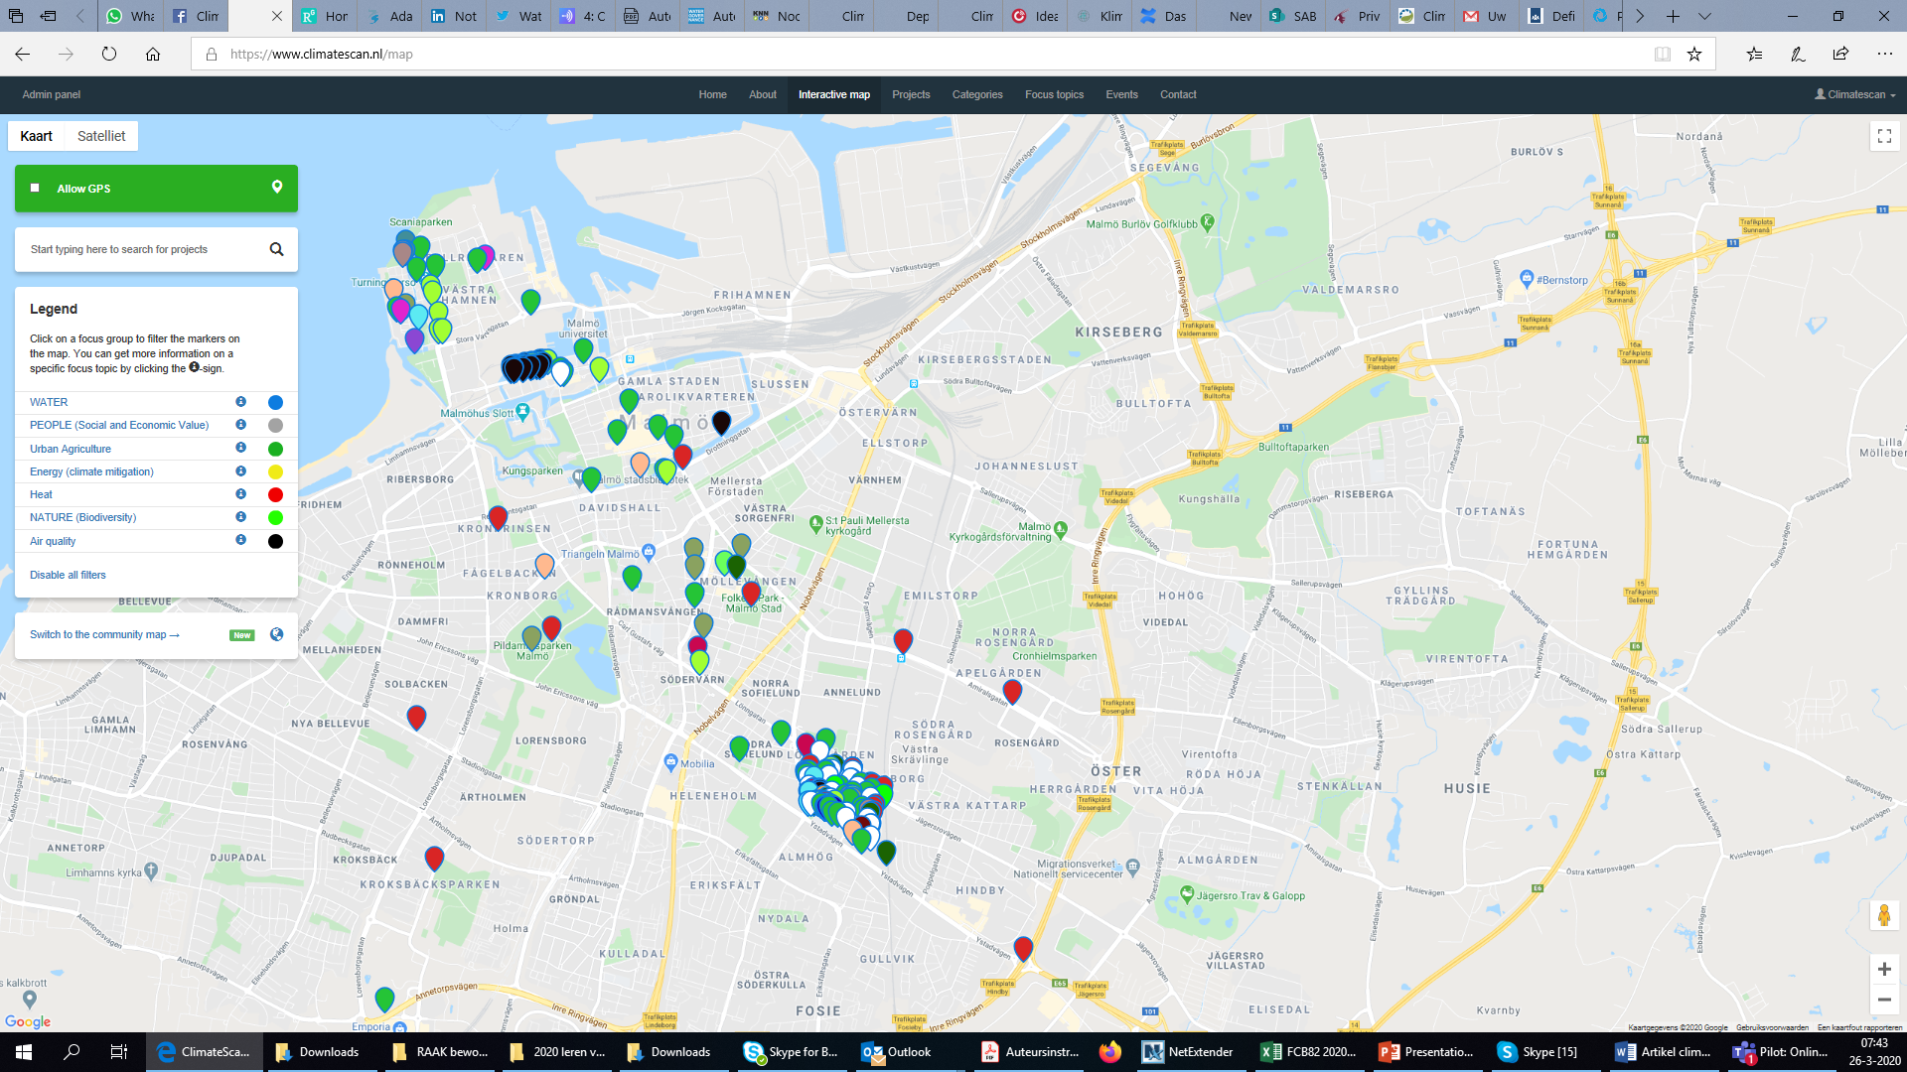Zoom out the map with minus button
The width and height of the screenshot is (1907, 1072).
tap(1884, 1000)
